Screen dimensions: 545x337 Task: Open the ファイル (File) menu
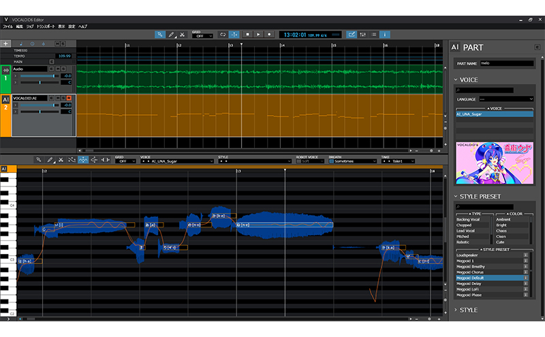(7, 26)
